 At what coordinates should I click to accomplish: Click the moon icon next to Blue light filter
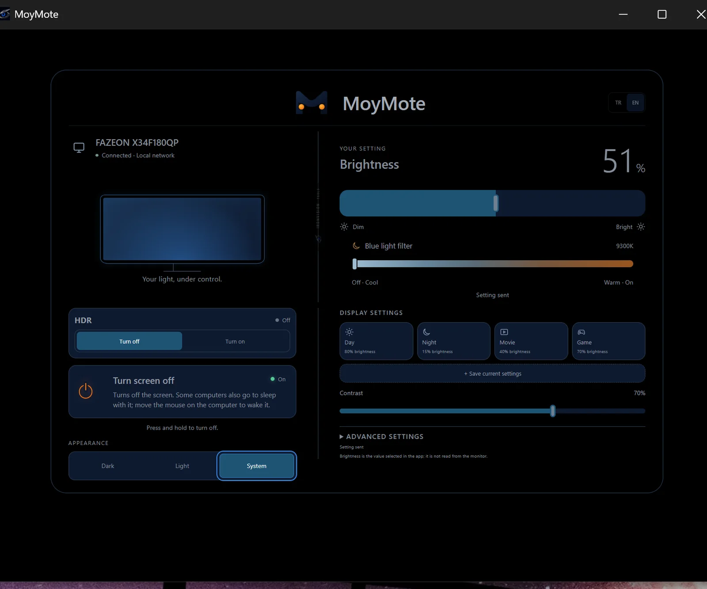(356, 246)
